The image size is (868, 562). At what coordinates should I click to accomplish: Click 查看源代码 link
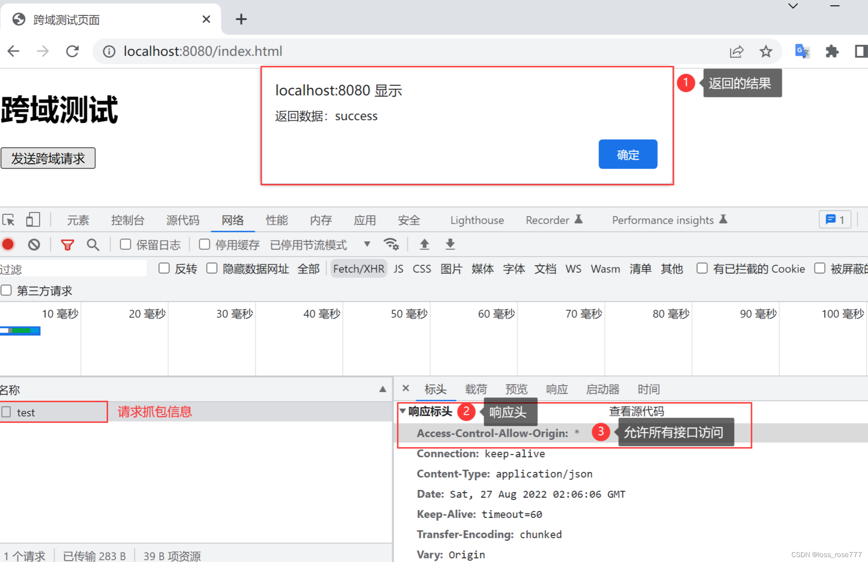pyautogui.click(x=636, y=411)
